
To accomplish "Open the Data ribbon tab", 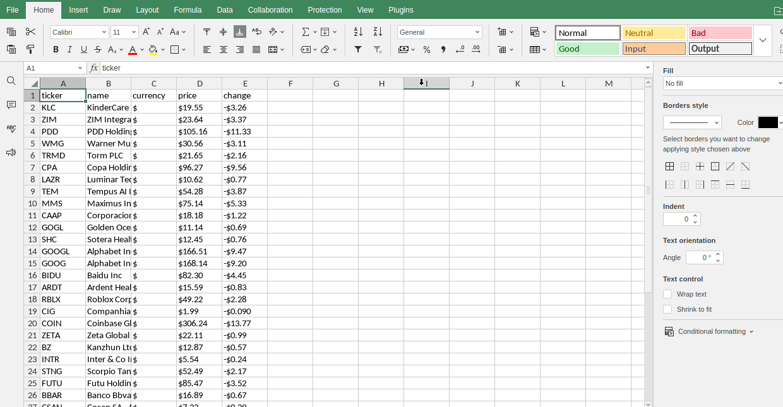I will tap(224, 9).
